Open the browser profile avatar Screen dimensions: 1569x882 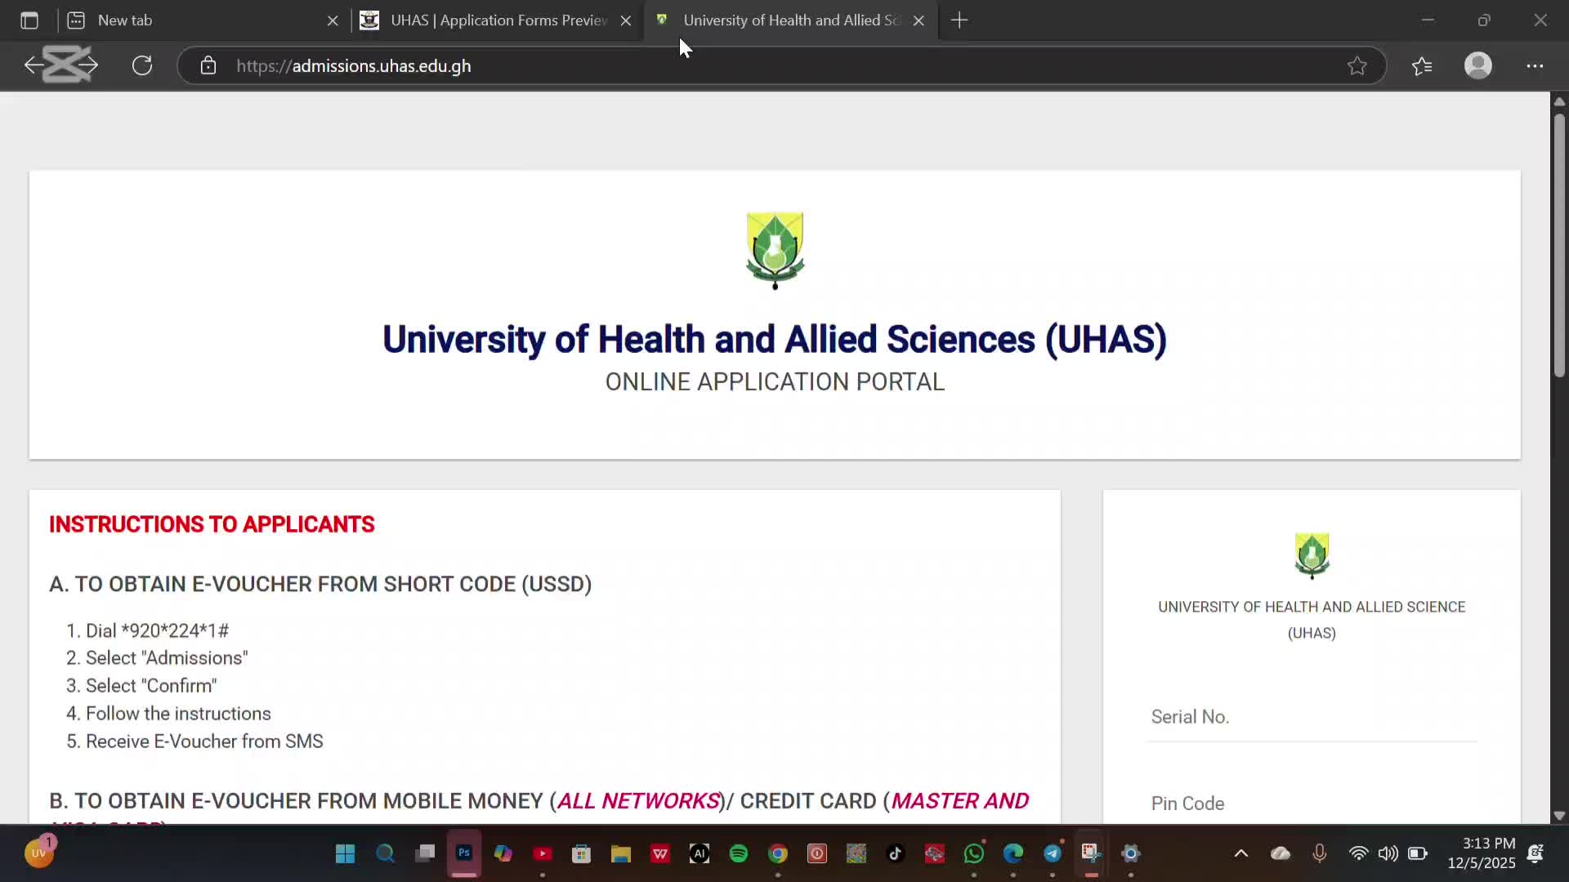pos(1478,65)
